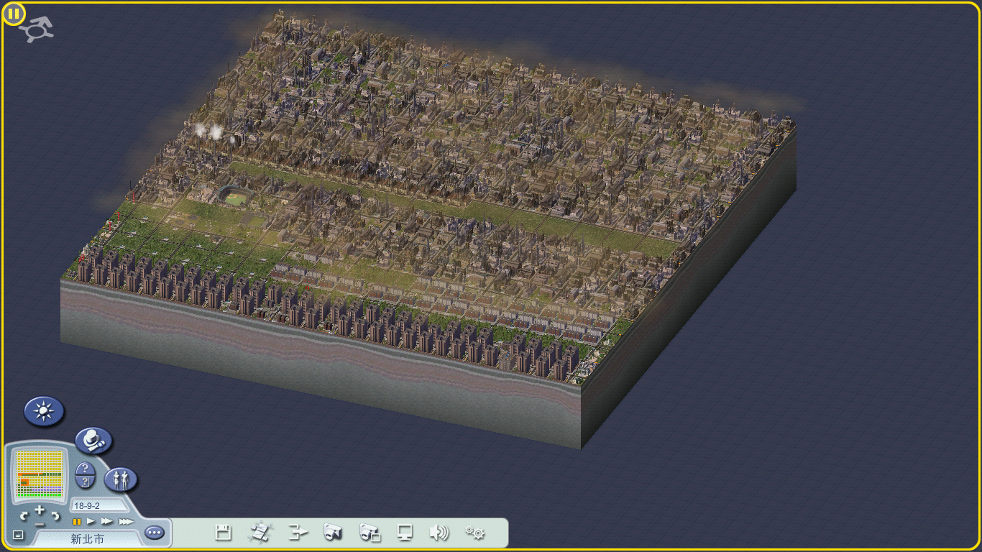Click the stadium in the city
This screenshot has width=982, height=552.
point(235,195)
